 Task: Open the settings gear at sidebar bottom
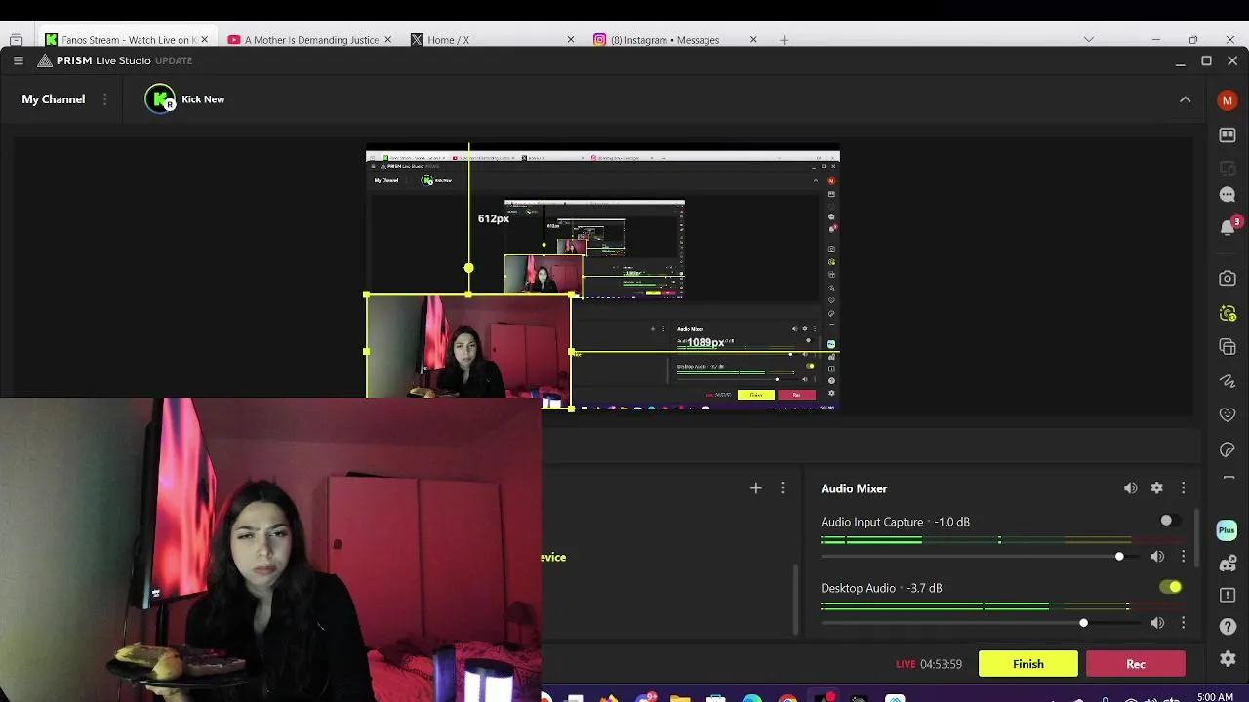click(1228, 659)
